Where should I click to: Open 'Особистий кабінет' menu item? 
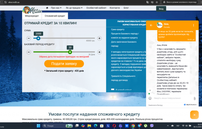(x=96, y=8)
